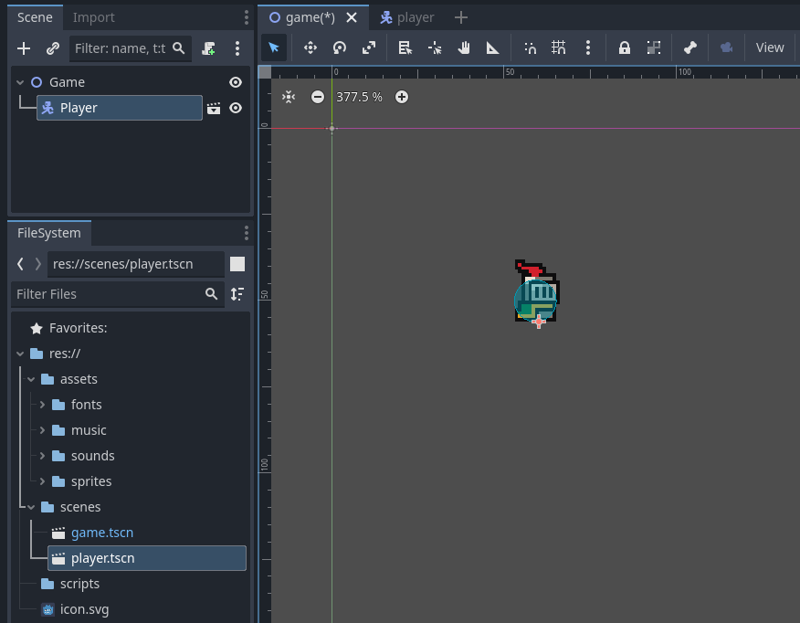Click the zoom in plus button
Viewport: 800px width, 623px height.
[x=402, y=97]
